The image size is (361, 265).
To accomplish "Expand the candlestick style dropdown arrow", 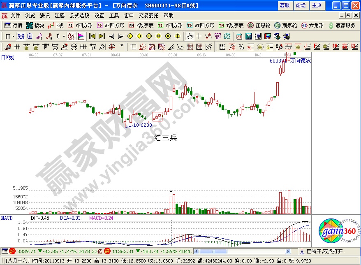I will 64,36.
